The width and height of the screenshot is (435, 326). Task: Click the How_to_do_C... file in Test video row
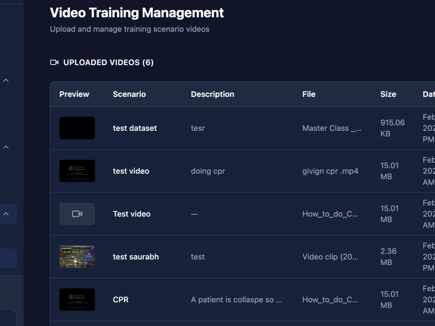330,214
